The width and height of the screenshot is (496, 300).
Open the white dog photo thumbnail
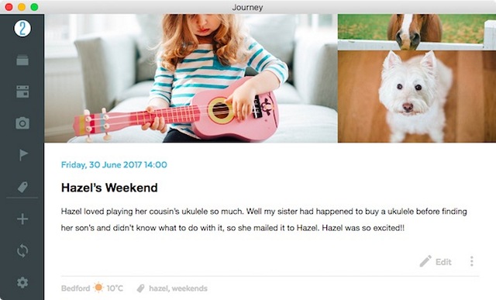coord(417,97)
